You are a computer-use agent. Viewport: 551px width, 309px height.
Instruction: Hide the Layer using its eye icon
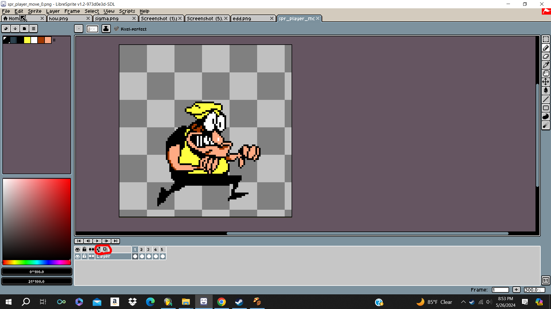tap(77, 256)
